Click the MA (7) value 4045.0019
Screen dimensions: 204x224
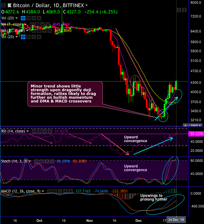(x=61, y=24)
